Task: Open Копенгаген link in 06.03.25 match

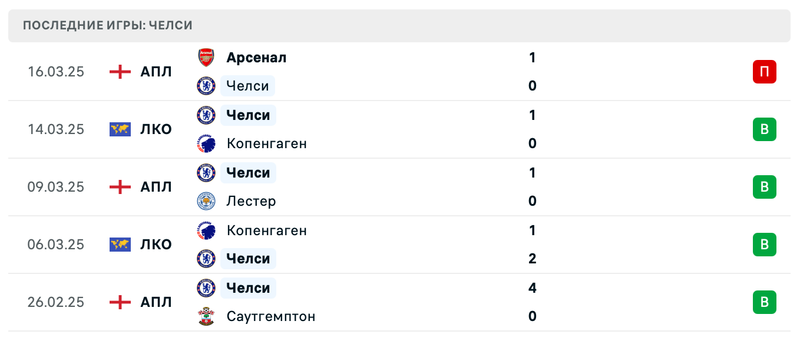Action: coord(266,230)
